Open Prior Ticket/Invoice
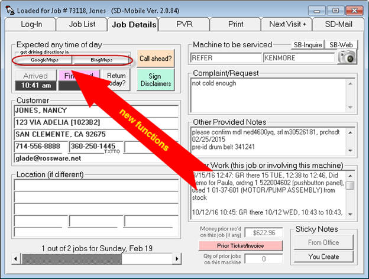This screenshot has height=279, width=369. (241, 245)
